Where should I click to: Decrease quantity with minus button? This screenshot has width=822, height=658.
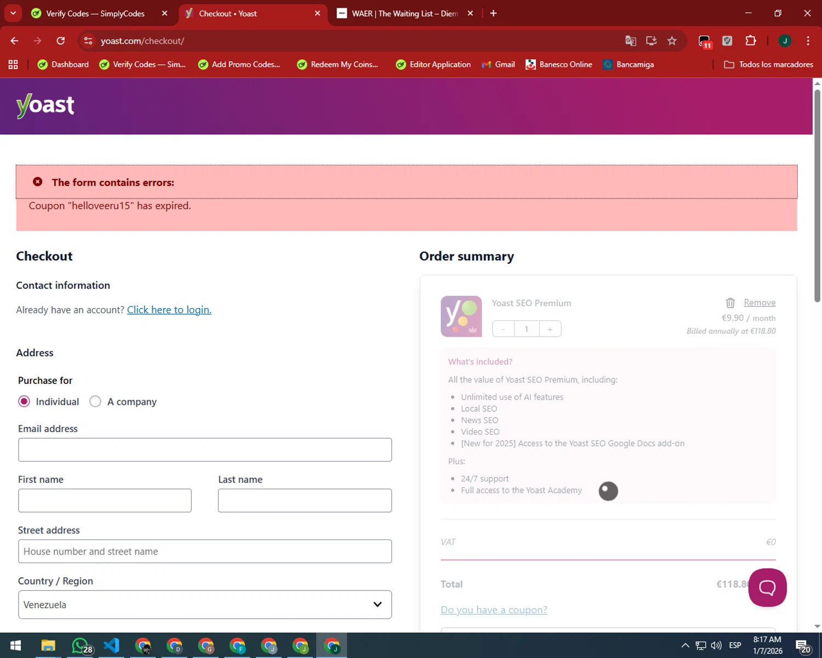pos(503,329)
